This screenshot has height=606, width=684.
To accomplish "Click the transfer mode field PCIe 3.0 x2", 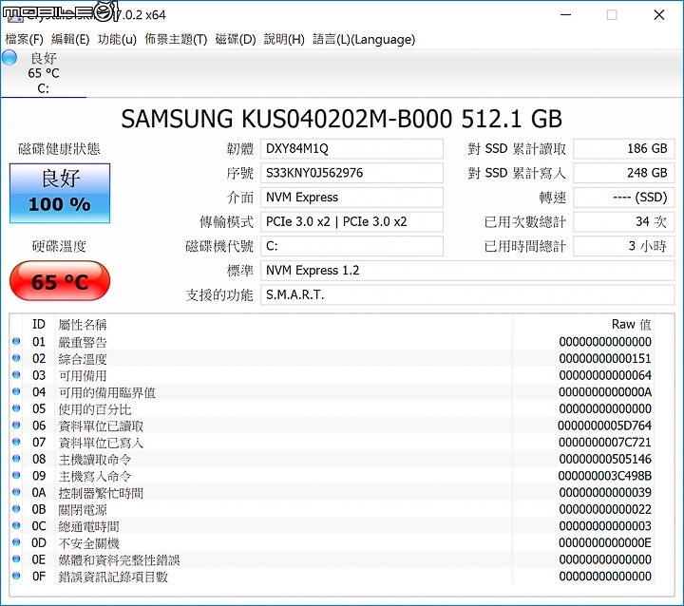I will 351,222.
